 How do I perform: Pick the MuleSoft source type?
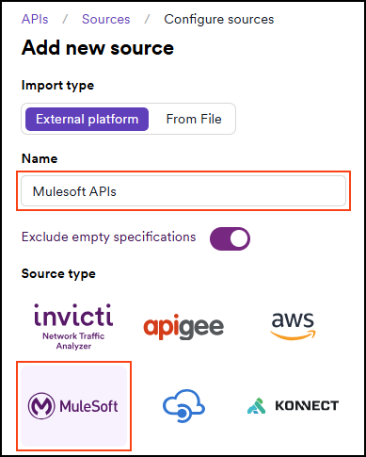point(73,406)
